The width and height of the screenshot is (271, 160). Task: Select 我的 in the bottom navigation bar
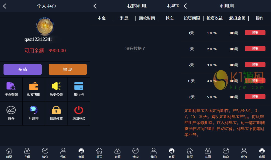tap(63, 153)
